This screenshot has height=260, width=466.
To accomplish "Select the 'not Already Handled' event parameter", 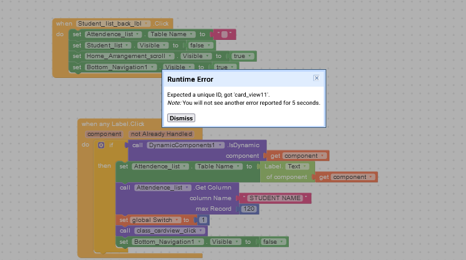I will click(x=162, y=134).
